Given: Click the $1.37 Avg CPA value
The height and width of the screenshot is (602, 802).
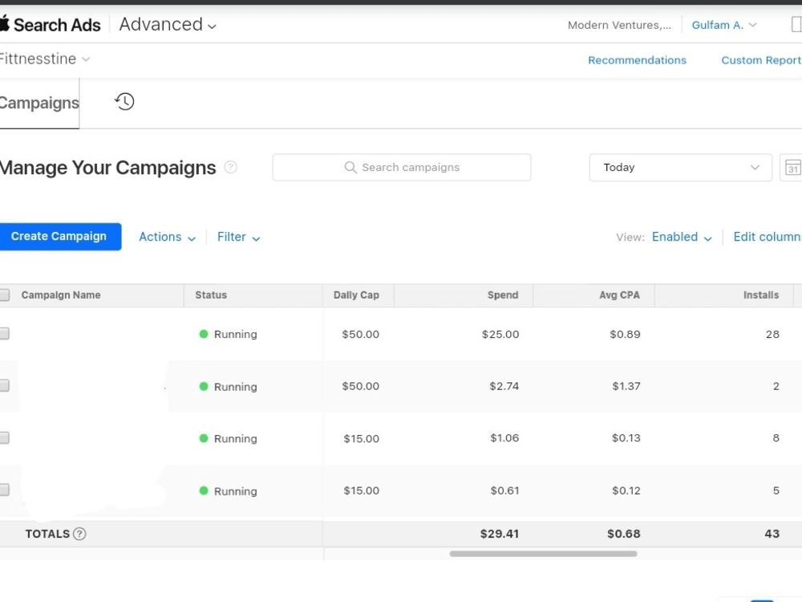Looking at the screenshot, I should tap(626, 386).
